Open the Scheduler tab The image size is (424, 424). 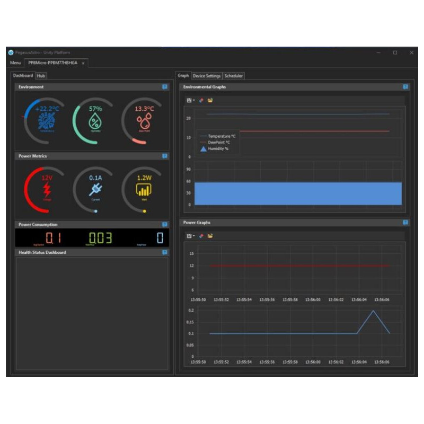point(233,76)
